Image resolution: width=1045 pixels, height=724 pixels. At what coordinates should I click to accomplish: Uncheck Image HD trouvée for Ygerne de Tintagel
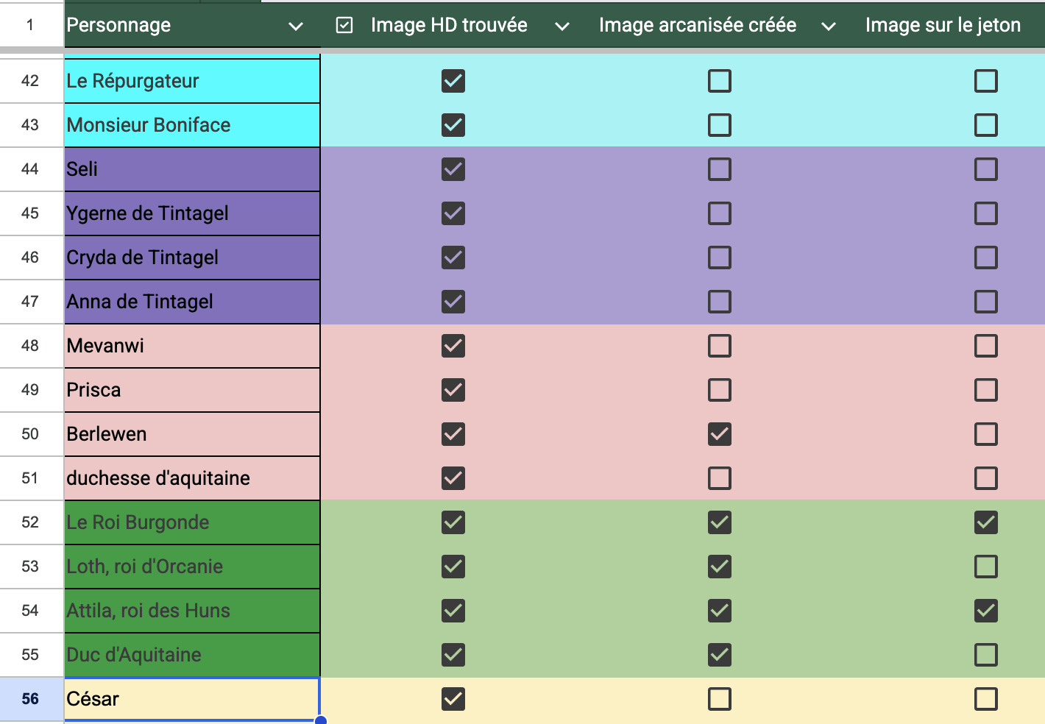pos(453,213)
